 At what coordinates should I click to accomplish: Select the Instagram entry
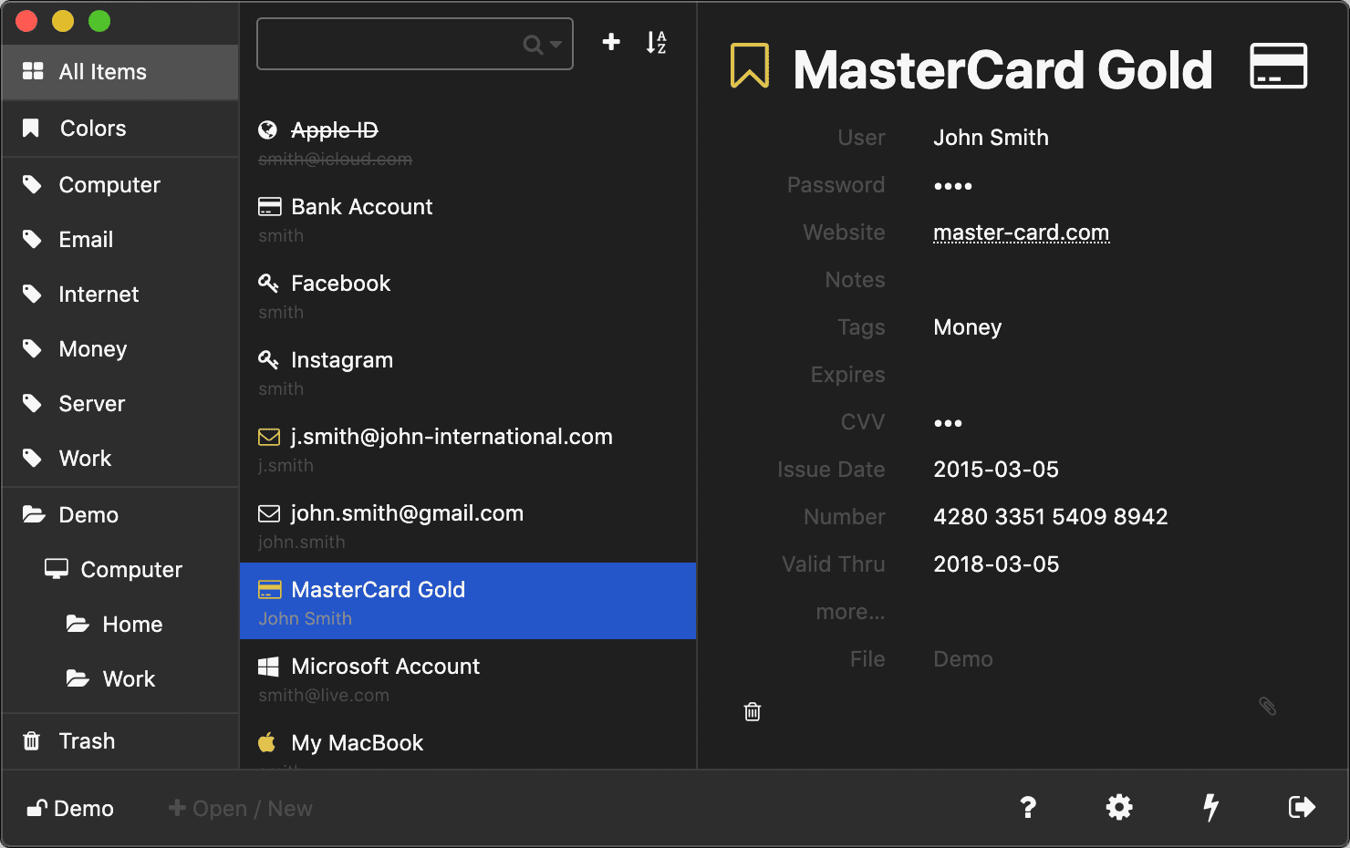(x=468, y=371)
